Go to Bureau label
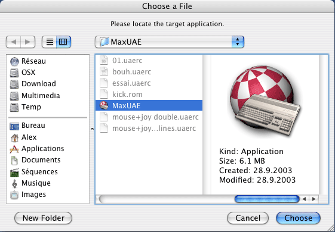This screenshot has width=335, height=232. pos(33,126)
